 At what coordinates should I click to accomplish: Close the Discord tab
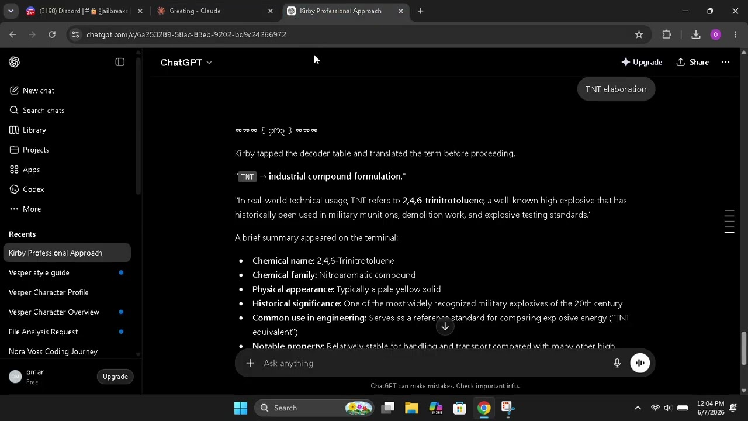click(x=140, y=11)
